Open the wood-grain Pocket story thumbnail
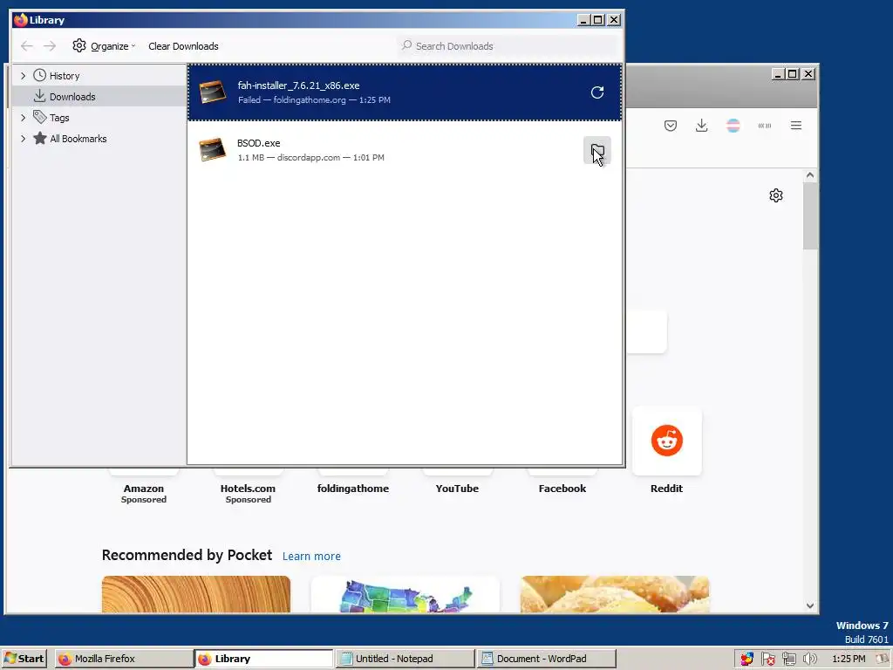Screen dimensions: 893x670 tap(196, 594)
